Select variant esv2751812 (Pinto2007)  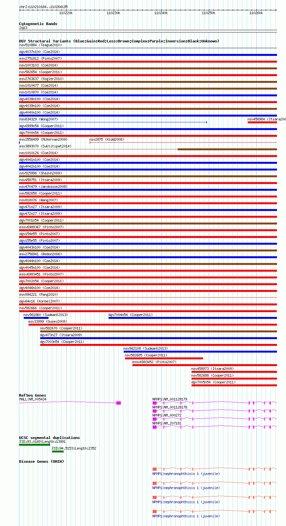40,58
